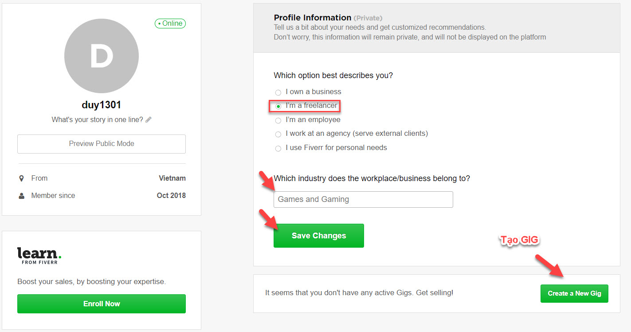Image resolution: width=631 pixels, height=332 pixels.
Task: Click the green Online status badge
Action: tap(170, 24)
